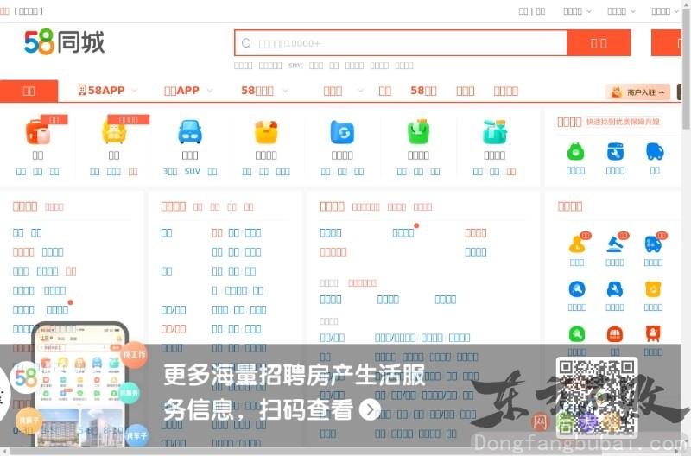This screenshot has width=691, height=456.
Task: Click the green creature icon in the right panel
Action: pos(575,152)
